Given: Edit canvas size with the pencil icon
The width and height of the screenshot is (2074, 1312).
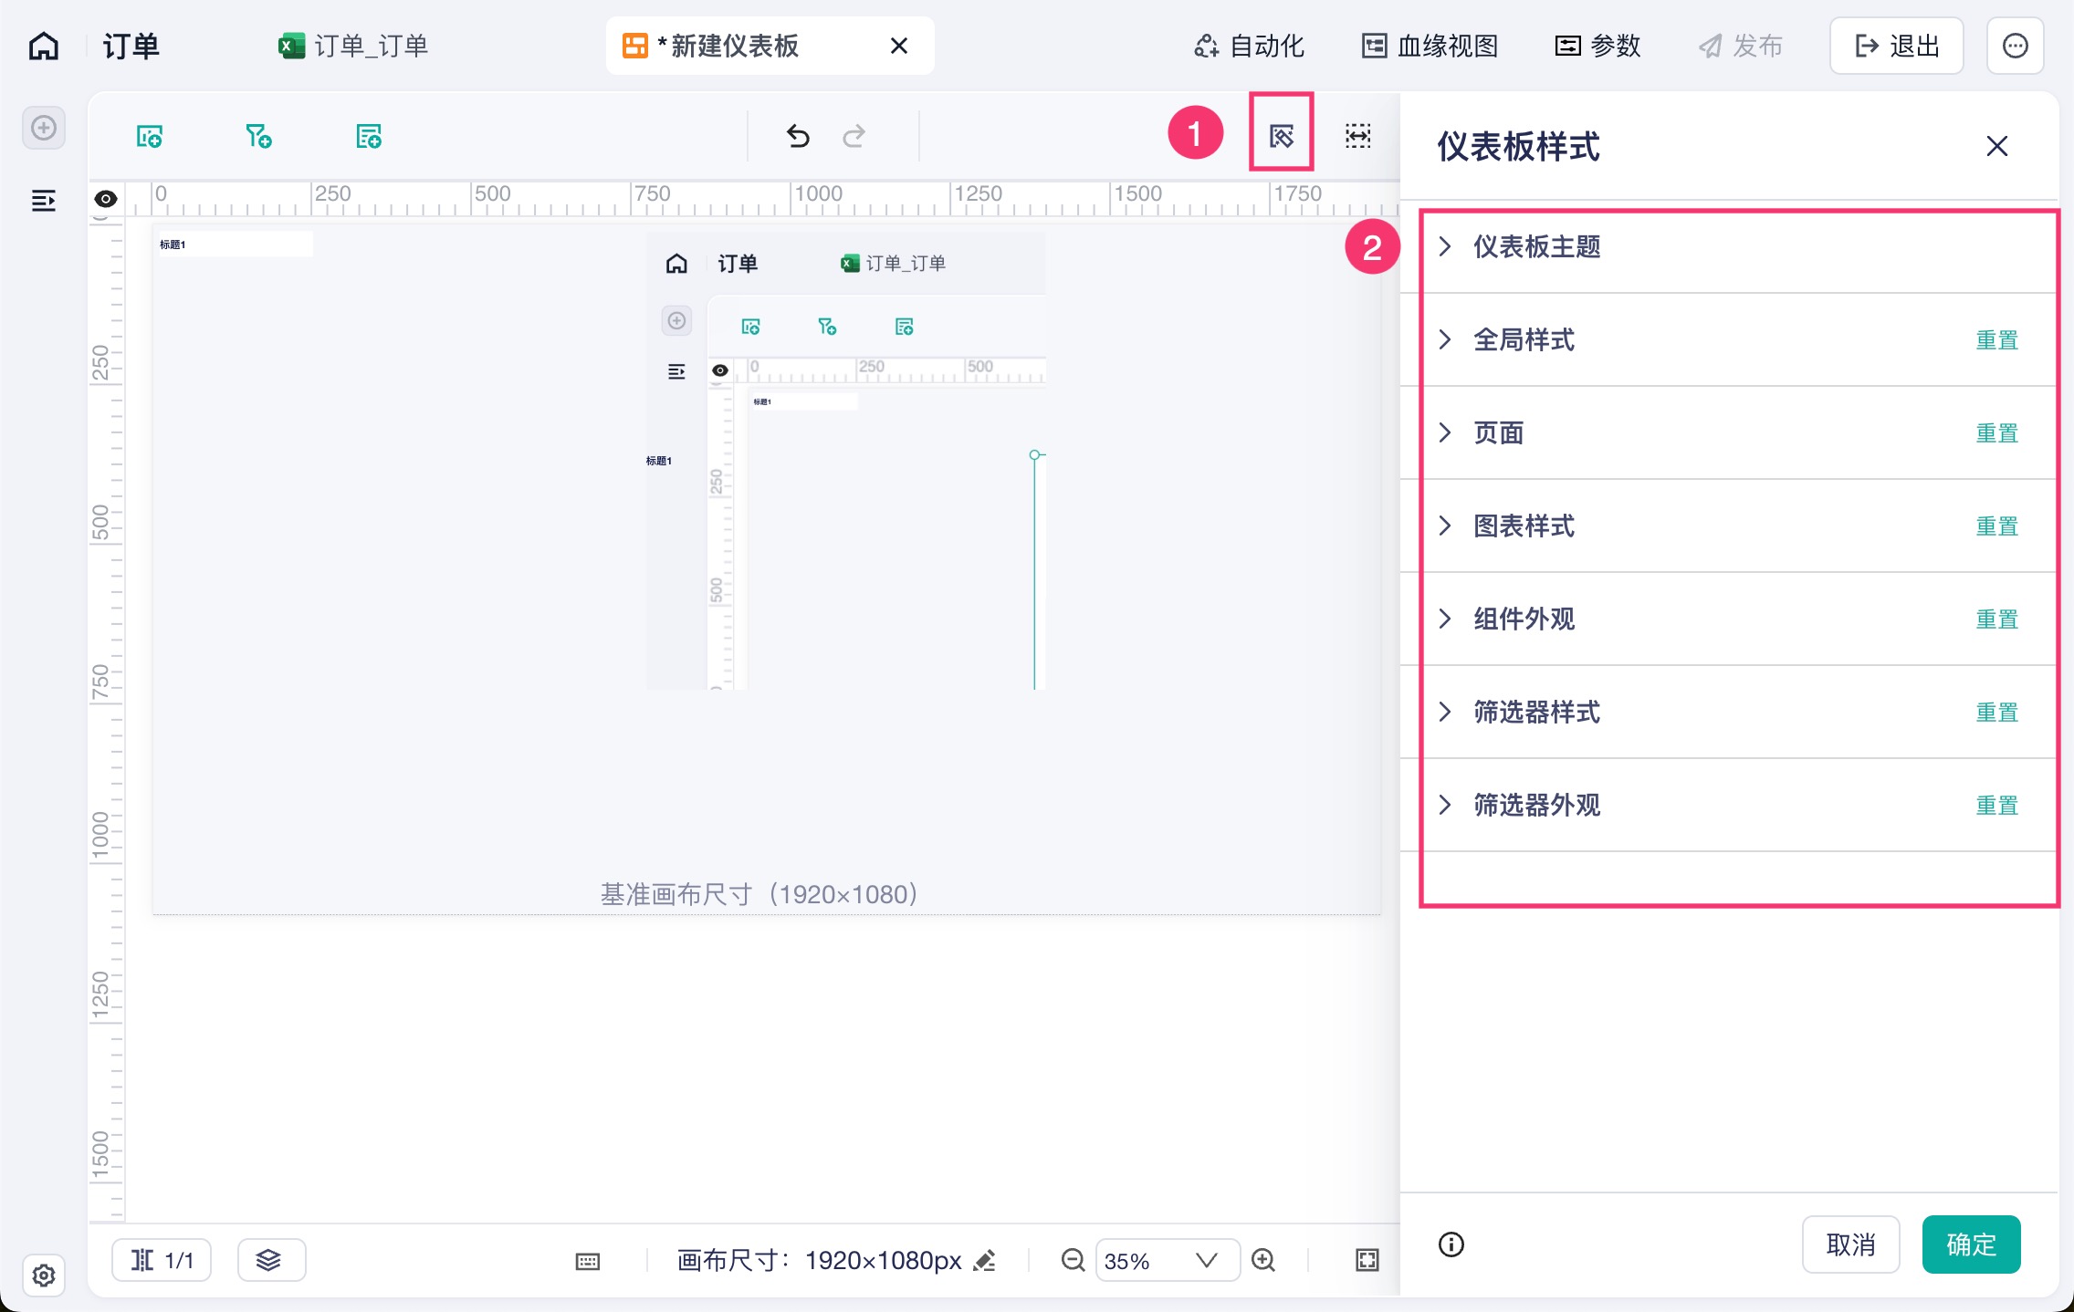Looking at the screenshot, I should [x=985, y=1261].
